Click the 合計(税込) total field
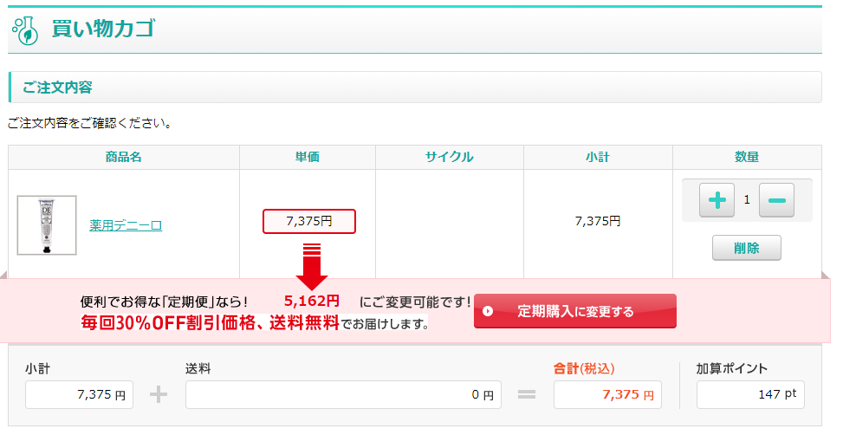 [x=607, y=394]
